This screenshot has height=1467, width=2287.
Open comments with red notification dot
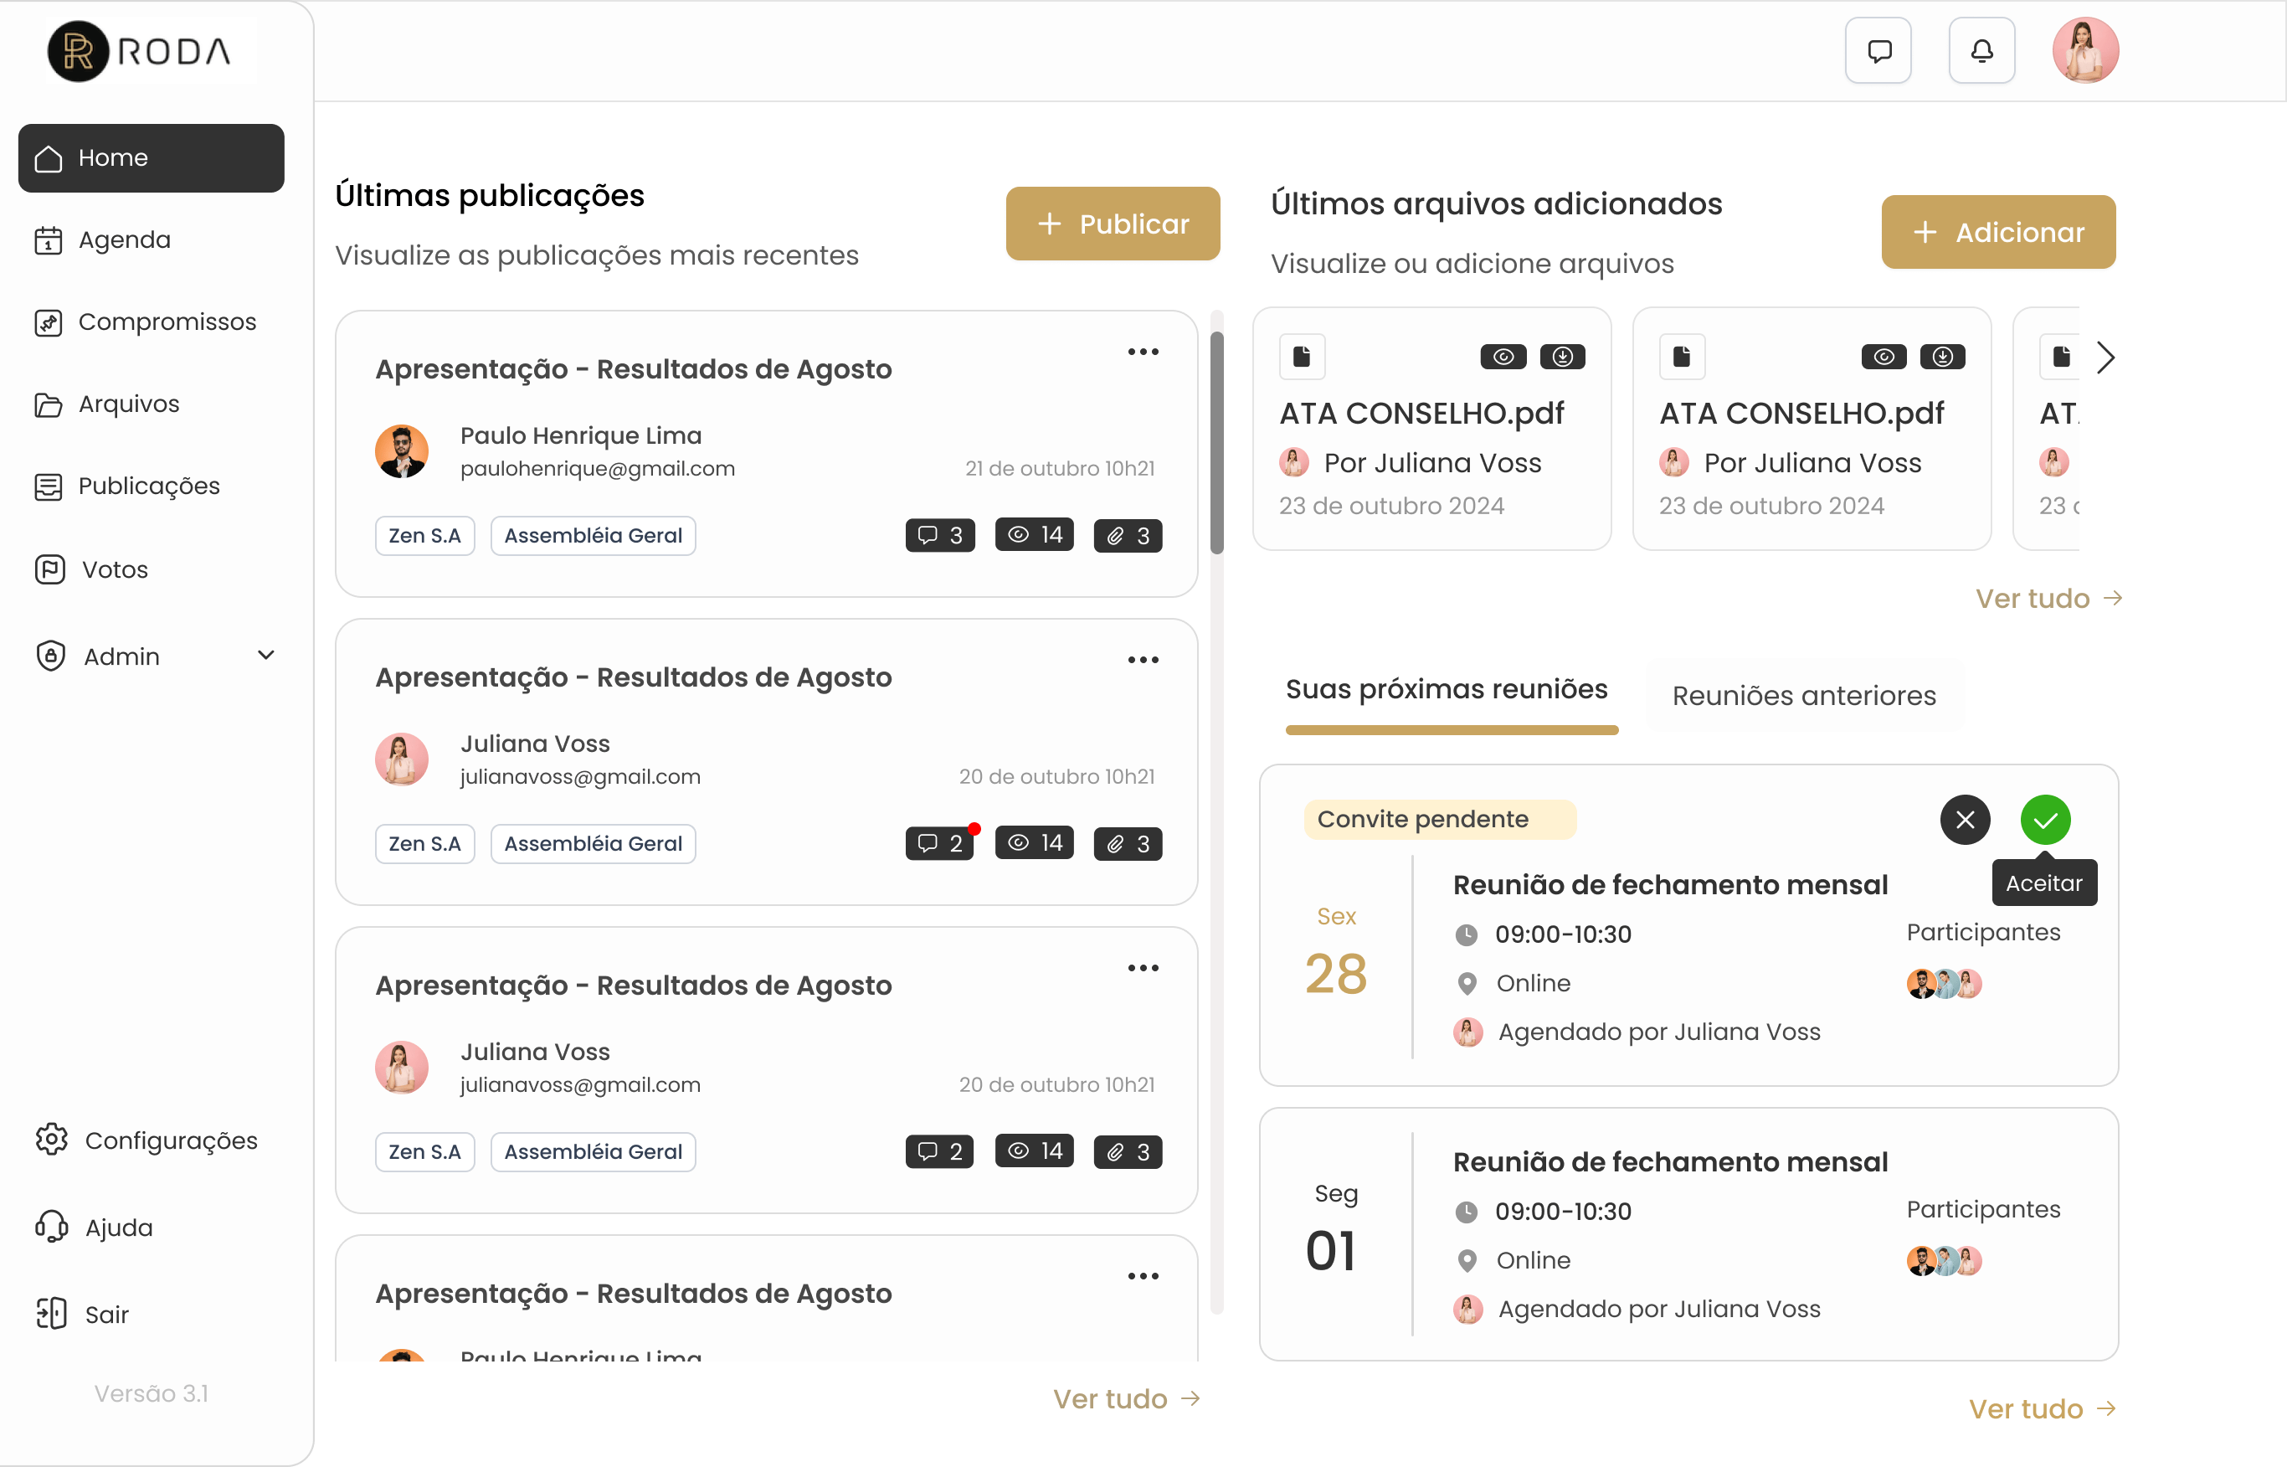pyautogui.click(x=940, y=844)
